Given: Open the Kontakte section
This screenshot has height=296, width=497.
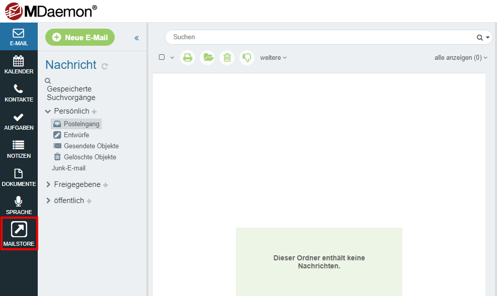Looking at the screenshot, I should (19, 93).
